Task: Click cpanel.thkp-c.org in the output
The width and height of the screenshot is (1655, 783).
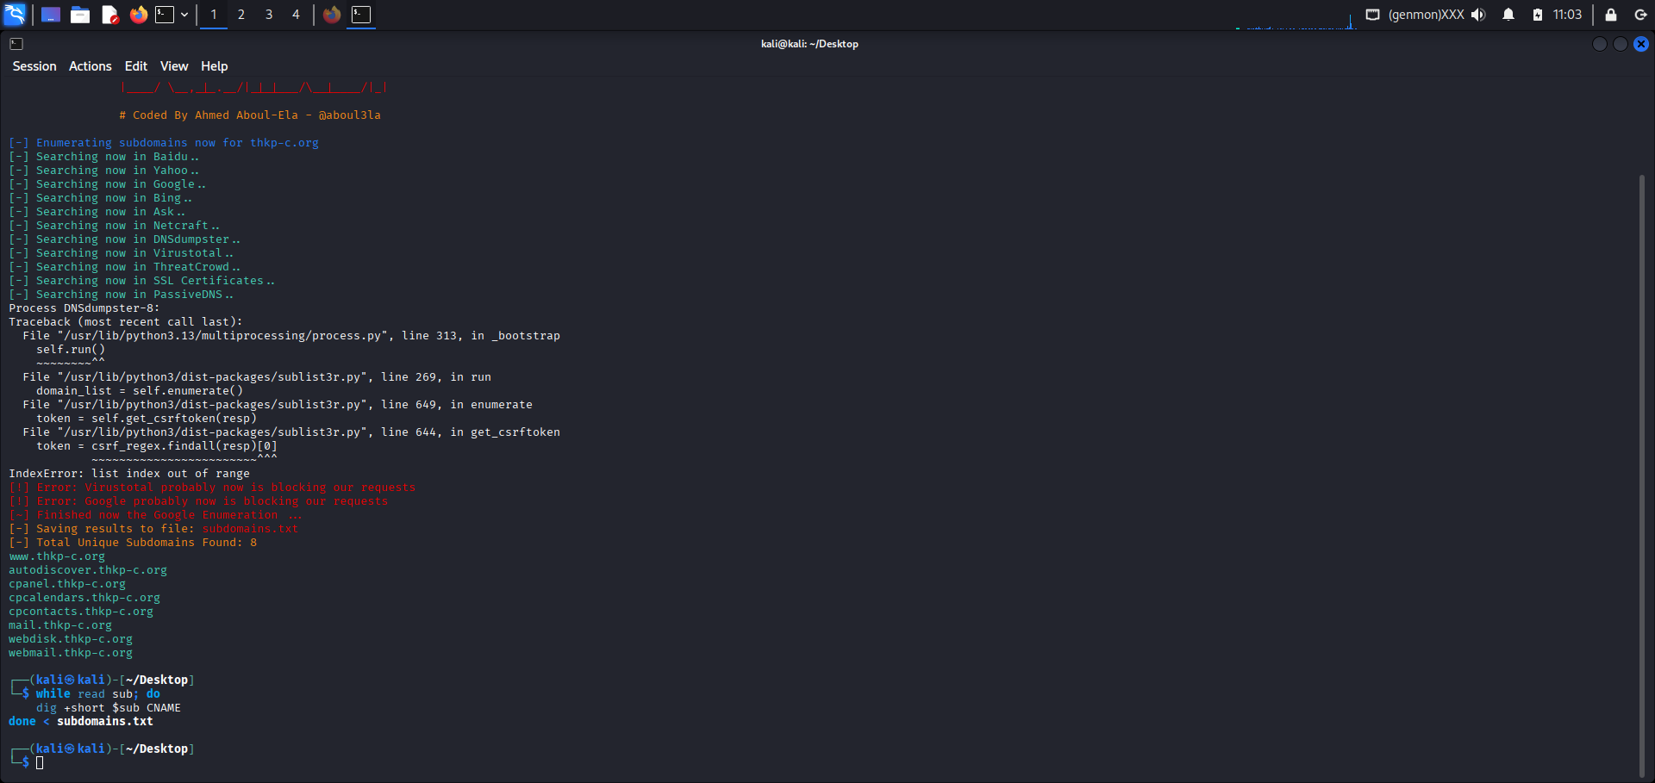Action: point(67,584)
